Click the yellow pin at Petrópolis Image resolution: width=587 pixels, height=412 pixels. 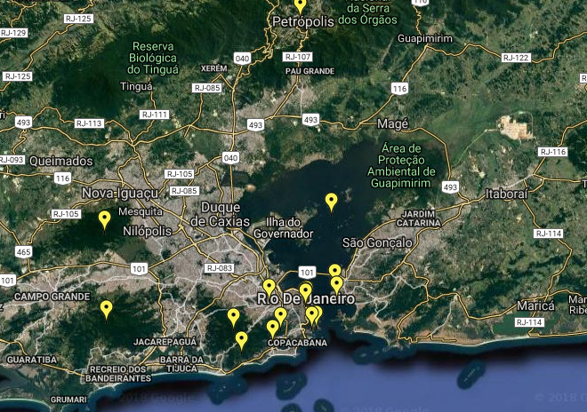tap(301, 5)
